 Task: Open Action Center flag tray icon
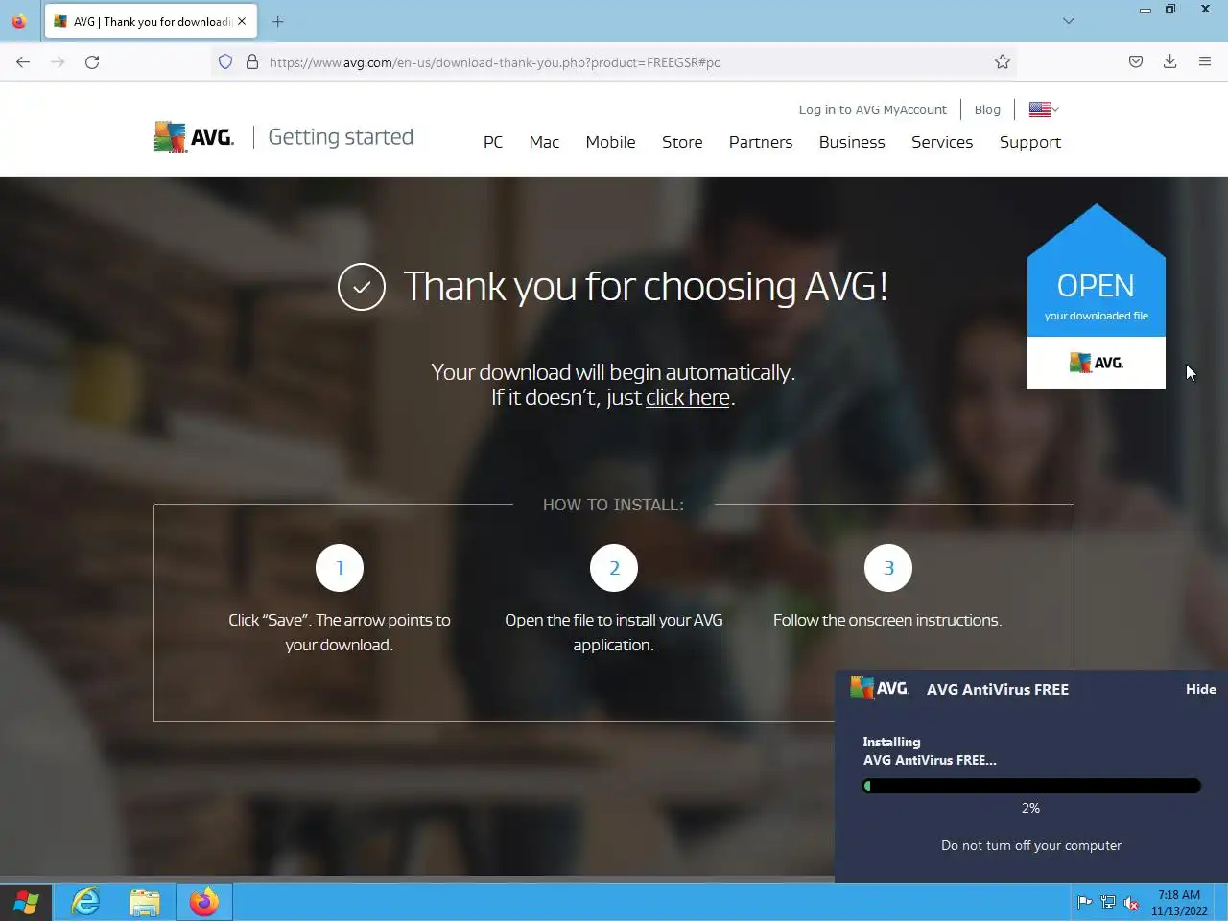coord(1084,902)
